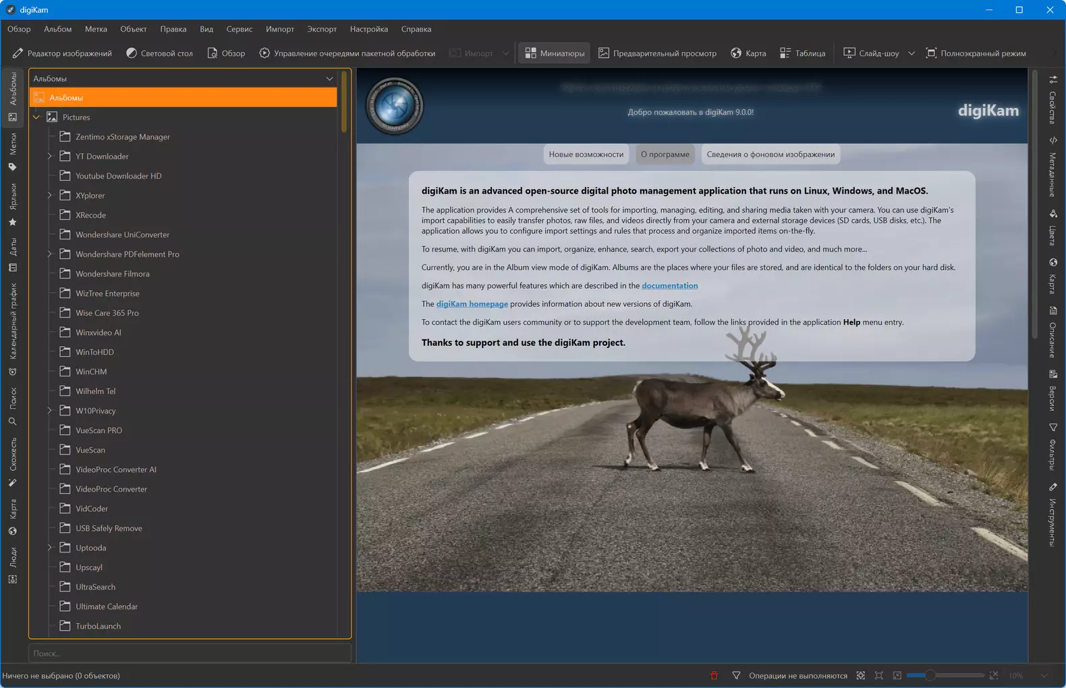Open the Сервис menu
1066x688 pixels.
pyautogui.click(x=239, y=29)
